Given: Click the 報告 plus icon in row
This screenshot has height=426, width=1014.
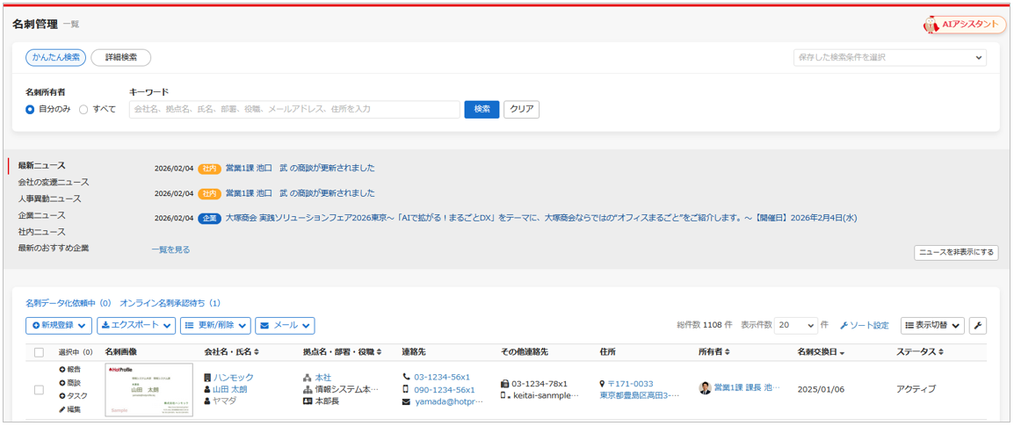Looking at the screenshot, I should [62, 370].
